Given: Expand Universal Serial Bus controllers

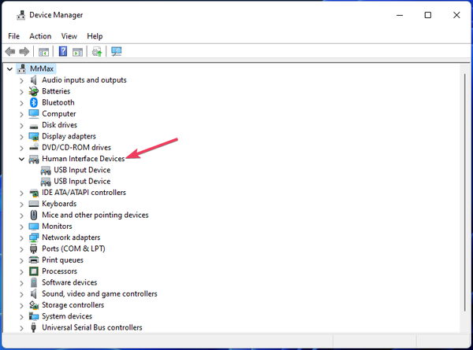Looking at the screenshot, I should [21, 328].
